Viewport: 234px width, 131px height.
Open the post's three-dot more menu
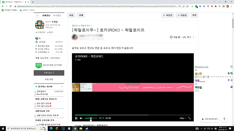click(194, 37)
